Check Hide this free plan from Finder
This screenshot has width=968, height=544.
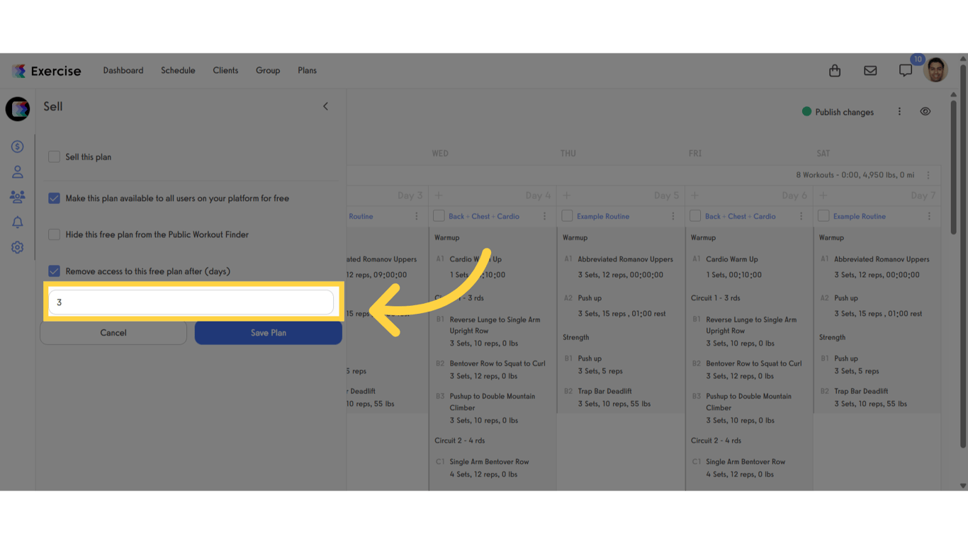(54, 234)
